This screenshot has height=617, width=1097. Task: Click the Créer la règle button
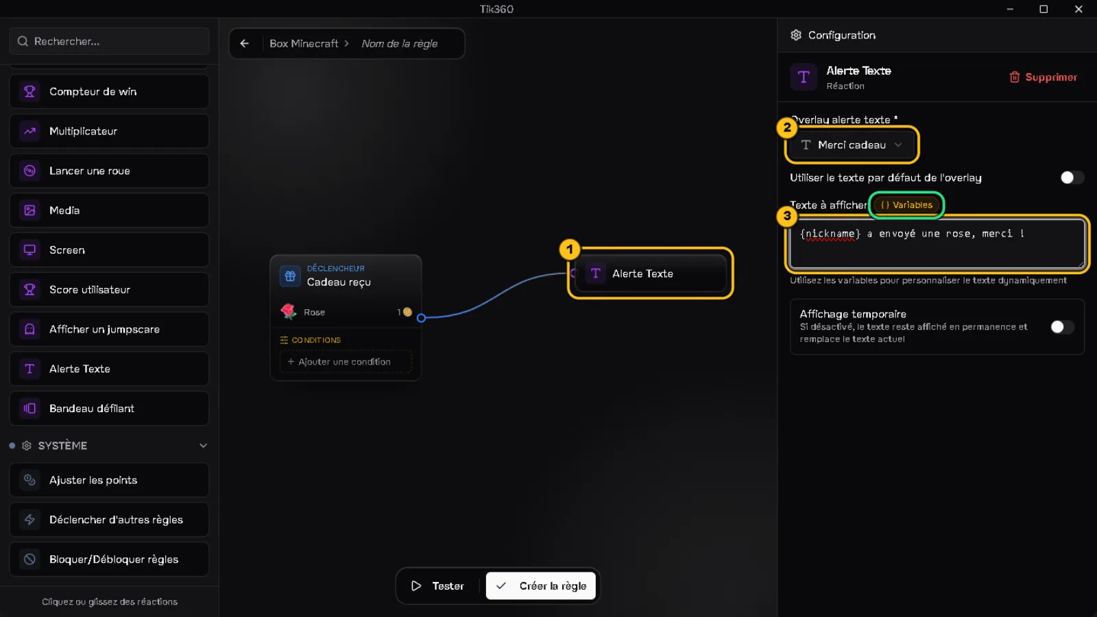[541, 586]
